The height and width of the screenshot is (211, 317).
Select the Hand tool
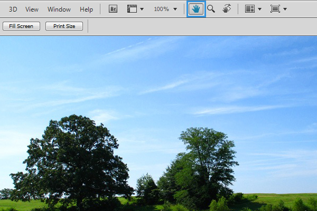[196, 9]
